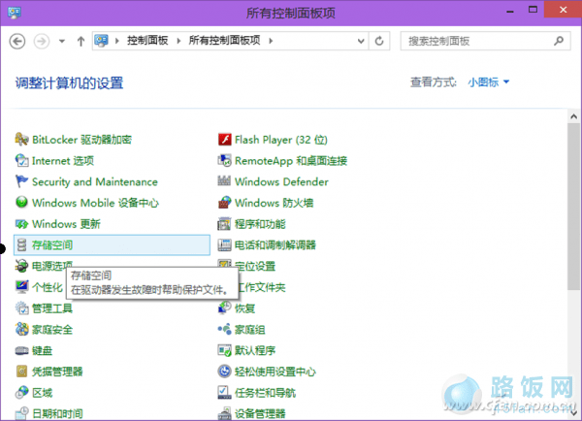Open the Flash Player red icon
This screenshot has width=582, height=421.
[225, 140]
